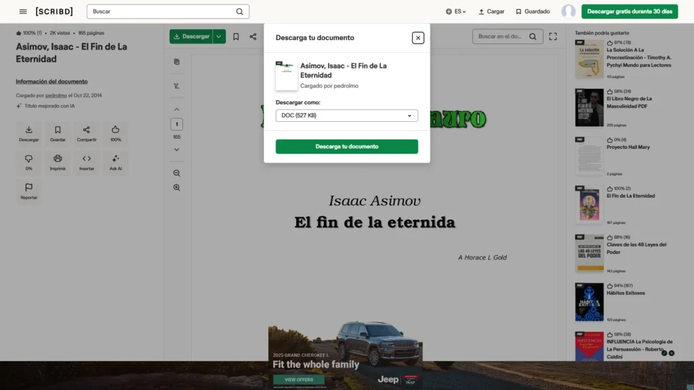The height and width of the screenshot is (390, 694).
Task: Focus the Buscar search field
Action: tap(168, 12)
